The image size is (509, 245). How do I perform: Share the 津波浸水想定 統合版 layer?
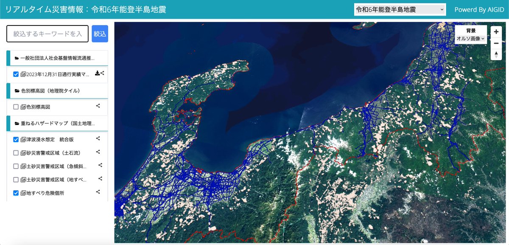(x=98, y=138)
